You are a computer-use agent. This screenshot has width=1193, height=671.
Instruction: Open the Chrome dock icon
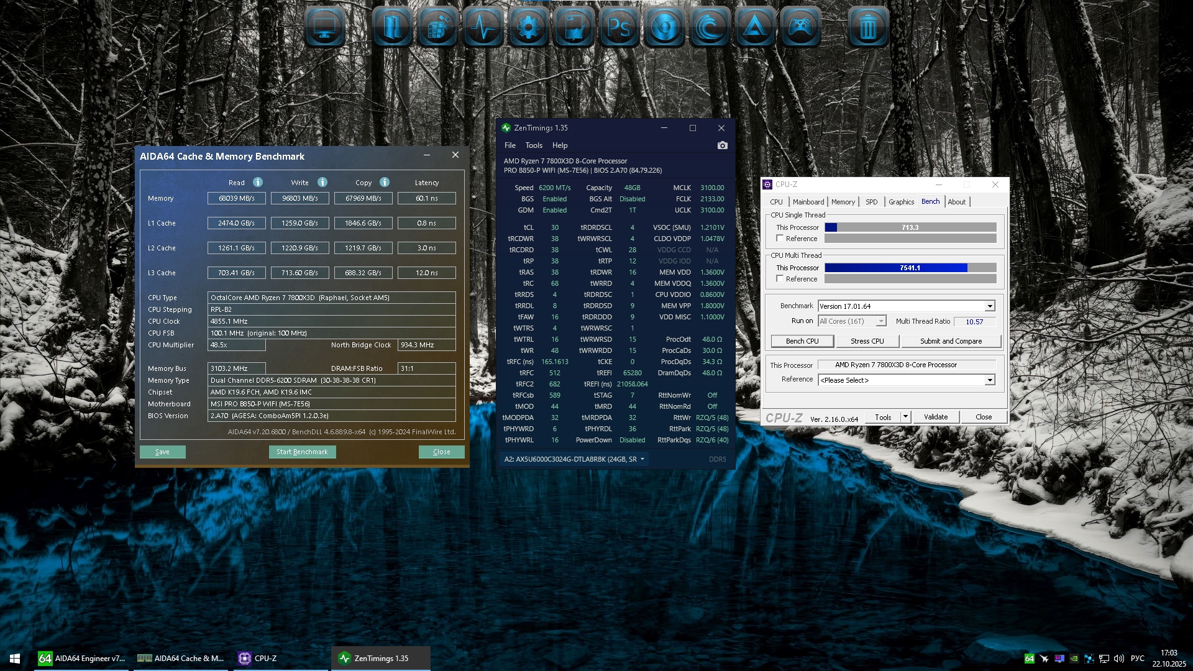point(664,27)
